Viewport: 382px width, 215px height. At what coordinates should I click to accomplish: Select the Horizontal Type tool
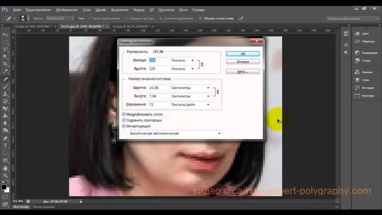6,145
